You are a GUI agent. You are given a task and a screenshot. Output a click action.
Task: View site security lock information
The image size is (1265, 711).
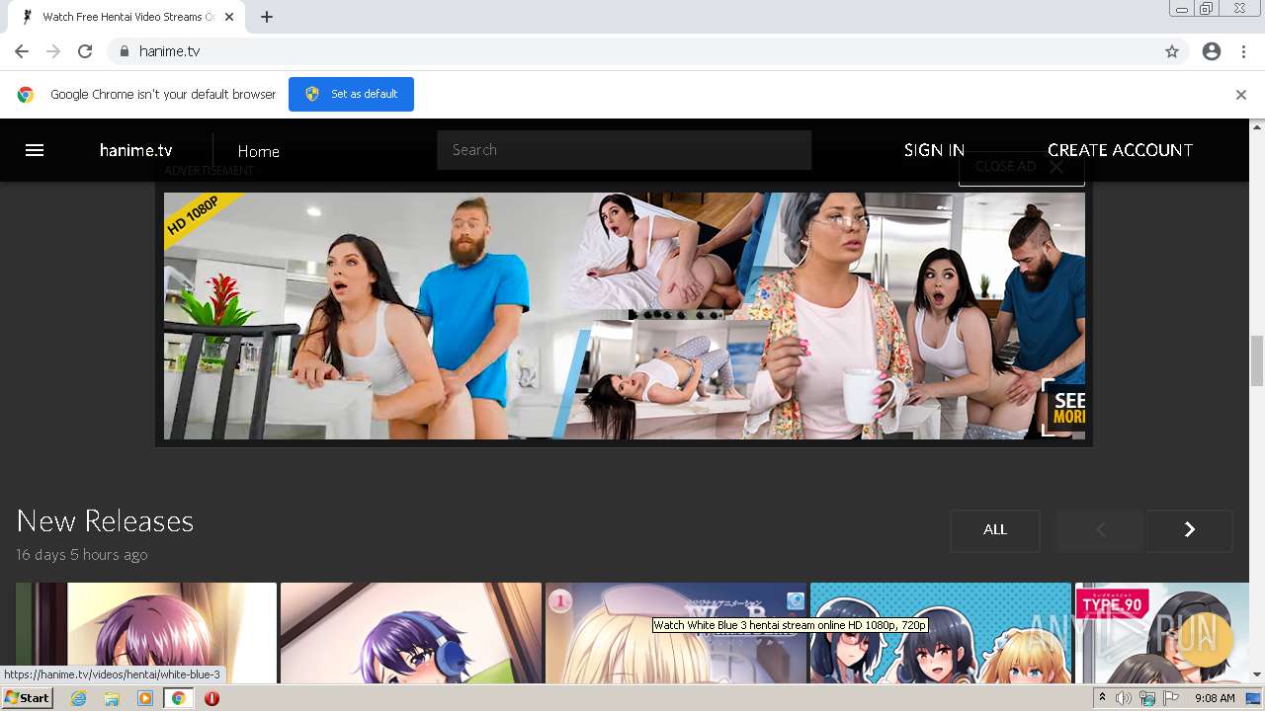124,51
